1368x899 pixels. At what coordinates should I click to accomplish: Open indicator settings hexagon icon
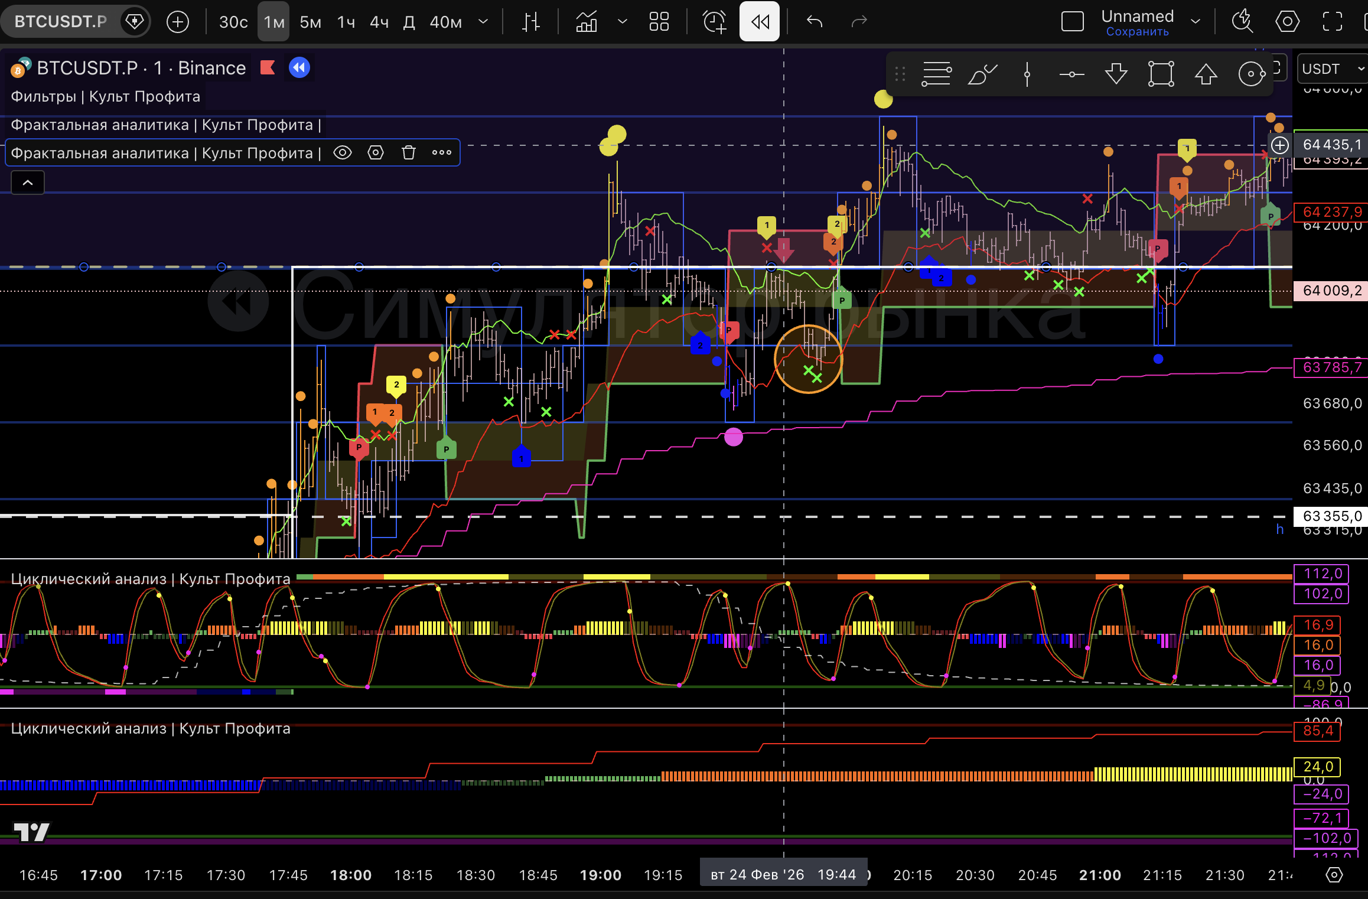376,153
